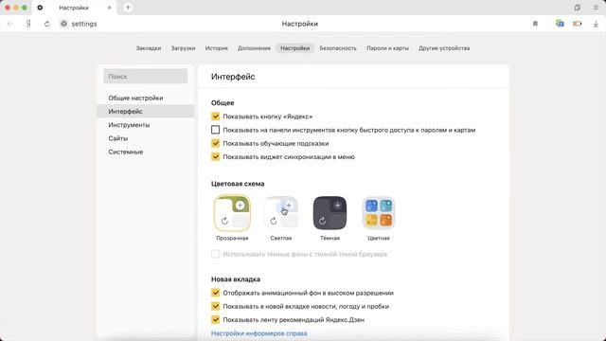Viewport: 606px width, 341px height.
Task: Click the Поиск settings search field
Action: pyautogui.click(x=146, y=77)
